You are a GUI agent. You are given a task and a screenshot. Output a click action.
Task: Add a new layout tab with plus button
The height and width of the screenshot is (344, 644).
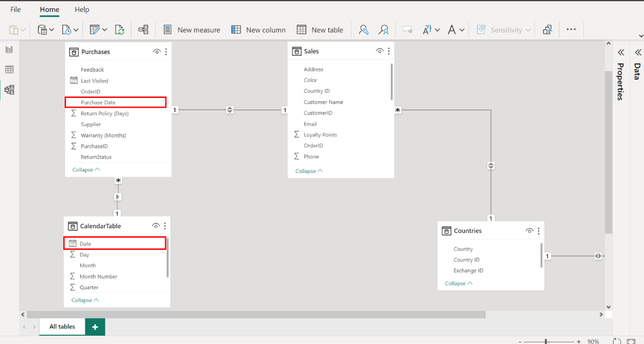pos(95,327)
